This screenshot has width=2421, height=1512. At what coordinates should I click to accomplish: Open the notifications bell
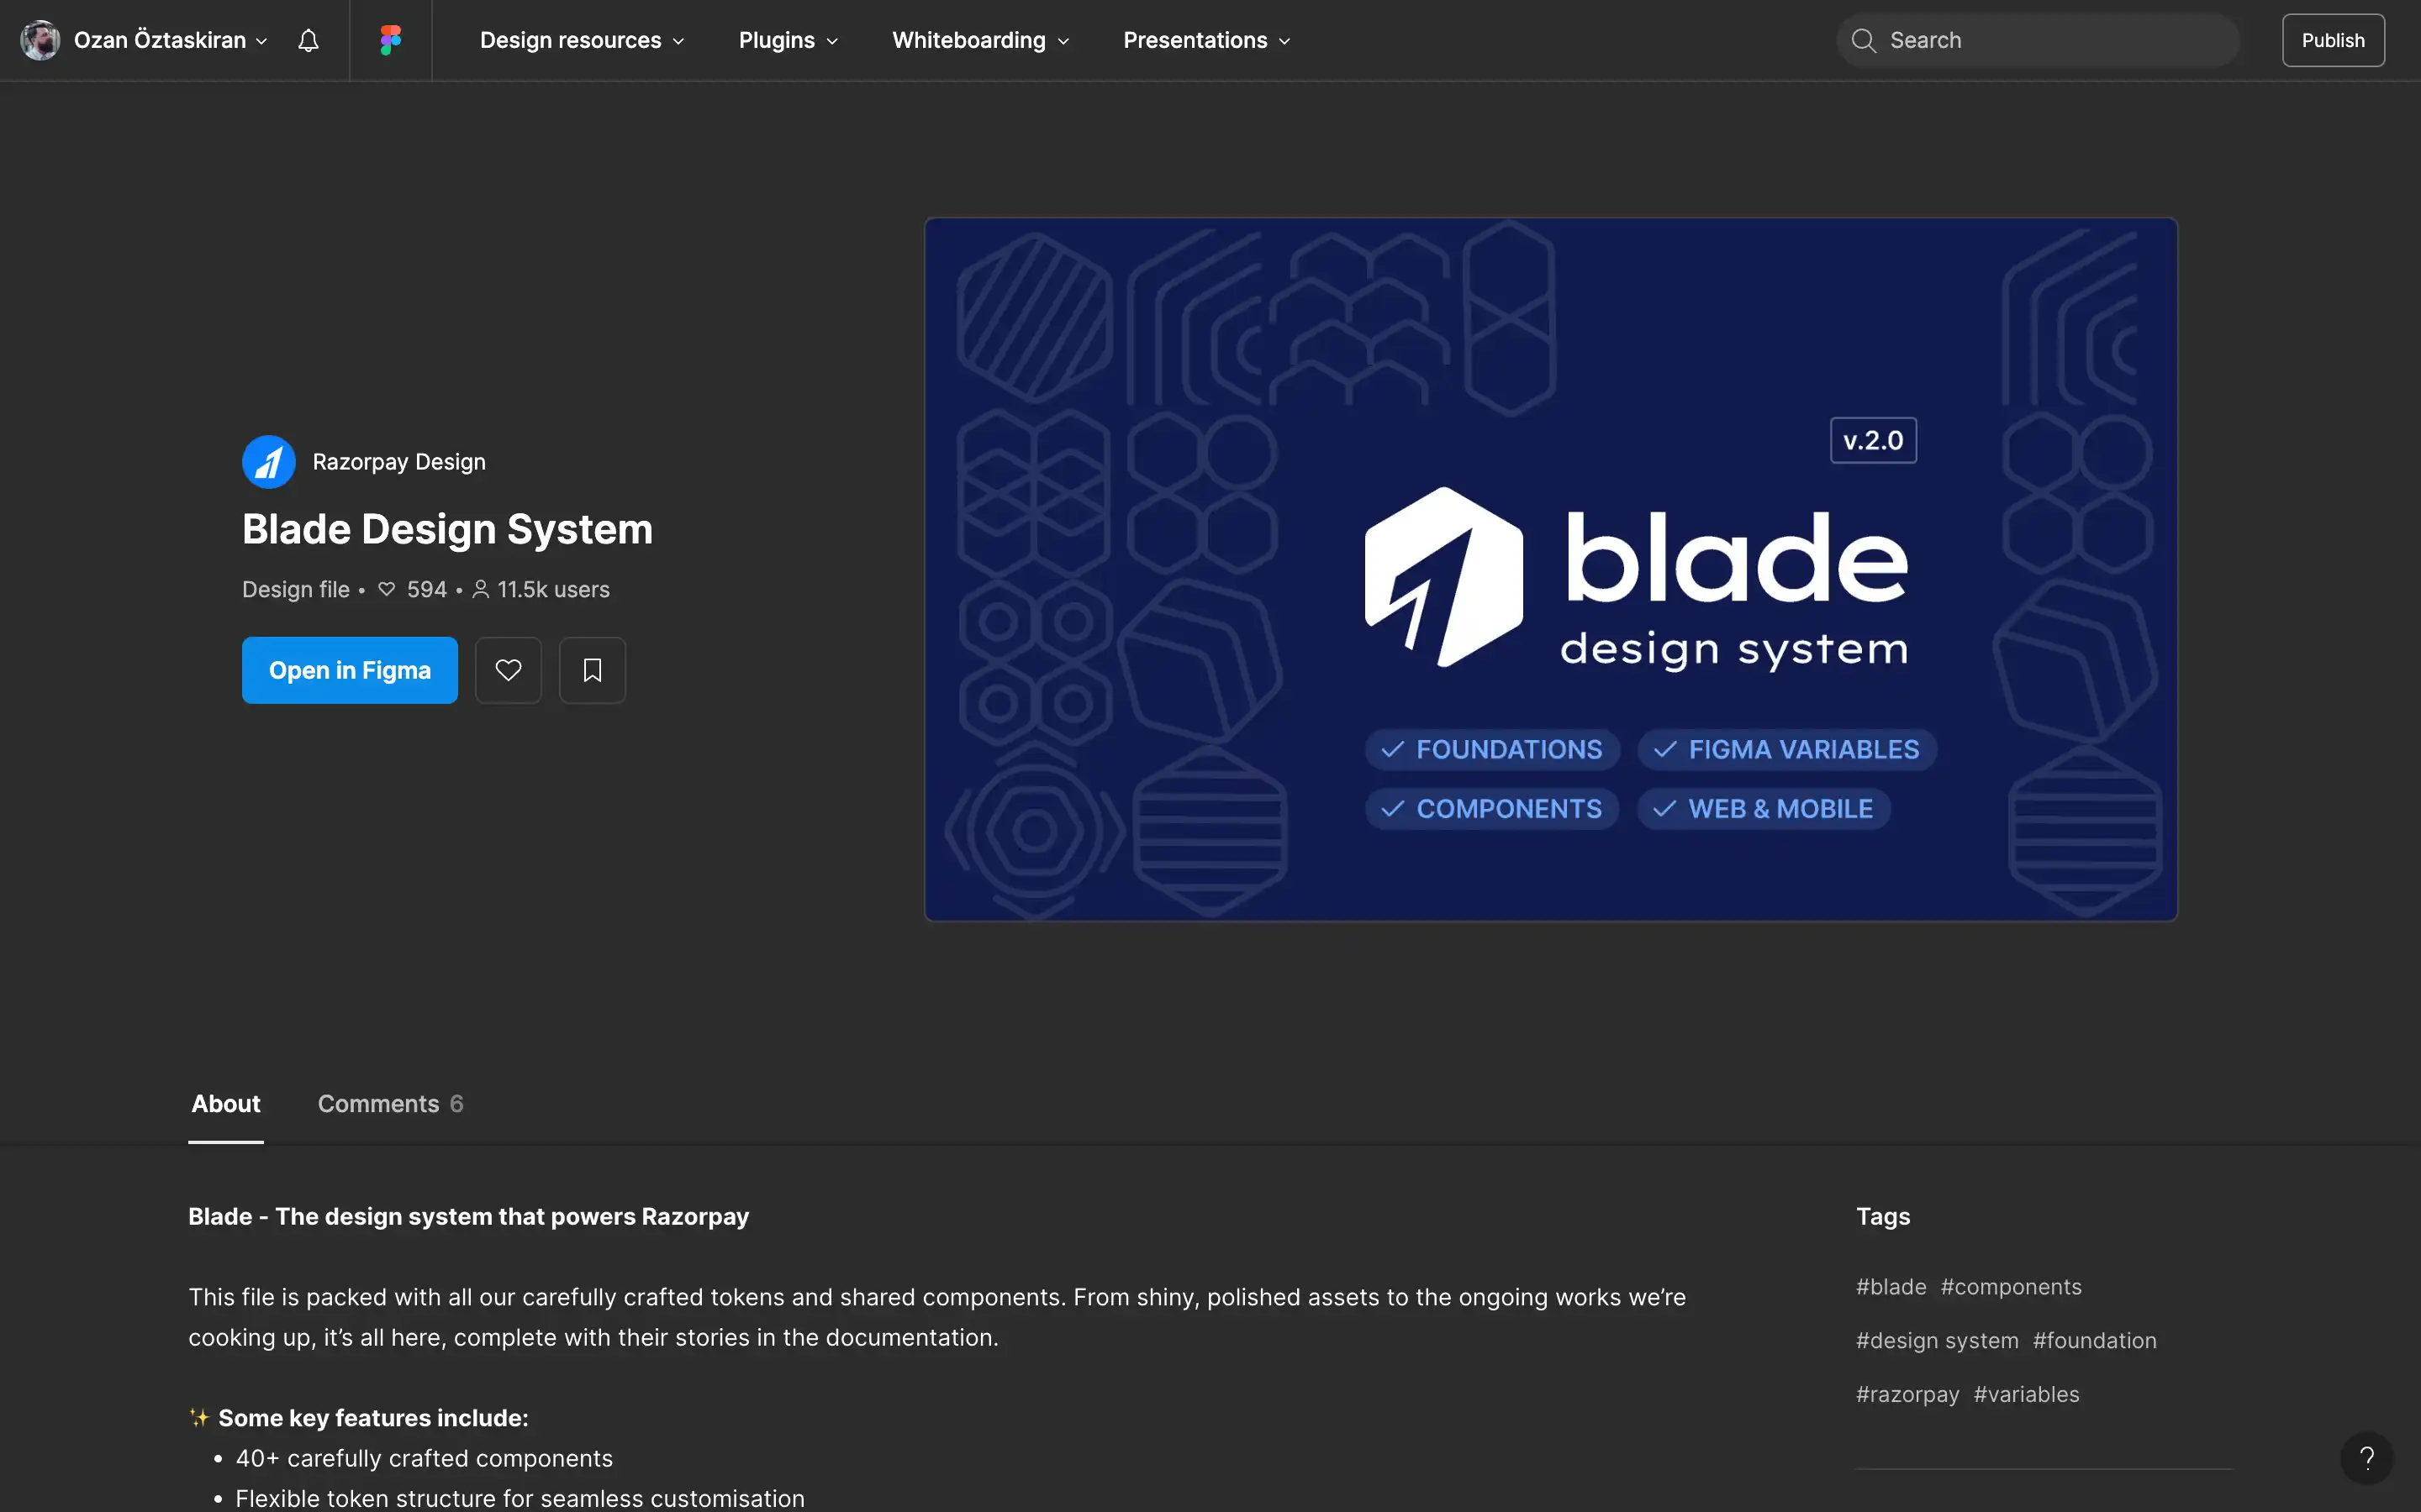309,40
